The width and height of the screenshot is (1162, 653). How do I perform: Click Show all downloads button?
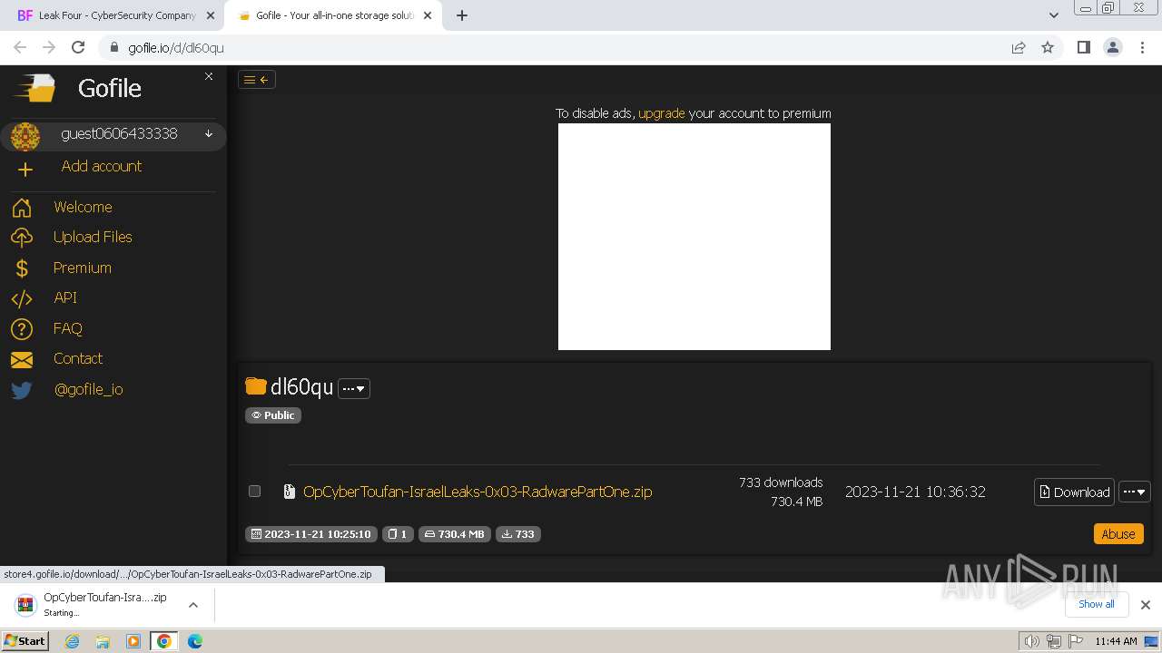1097,604
